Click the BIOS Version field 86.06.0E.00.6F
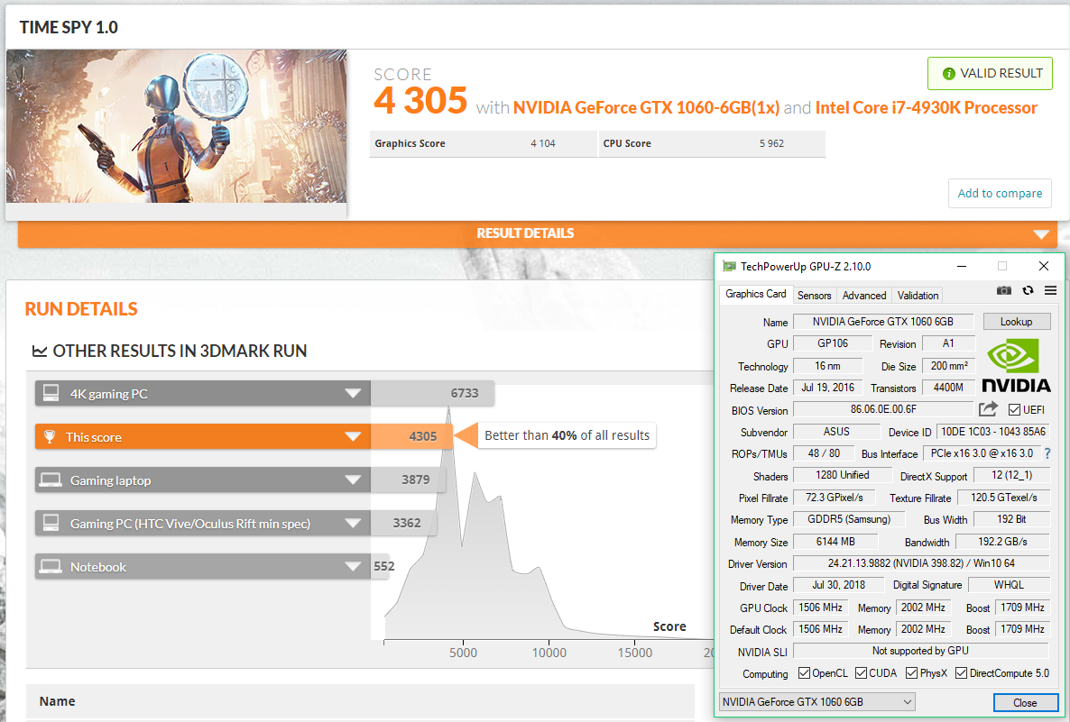This screenshot has height=722, width=1070. click(883, 409)
